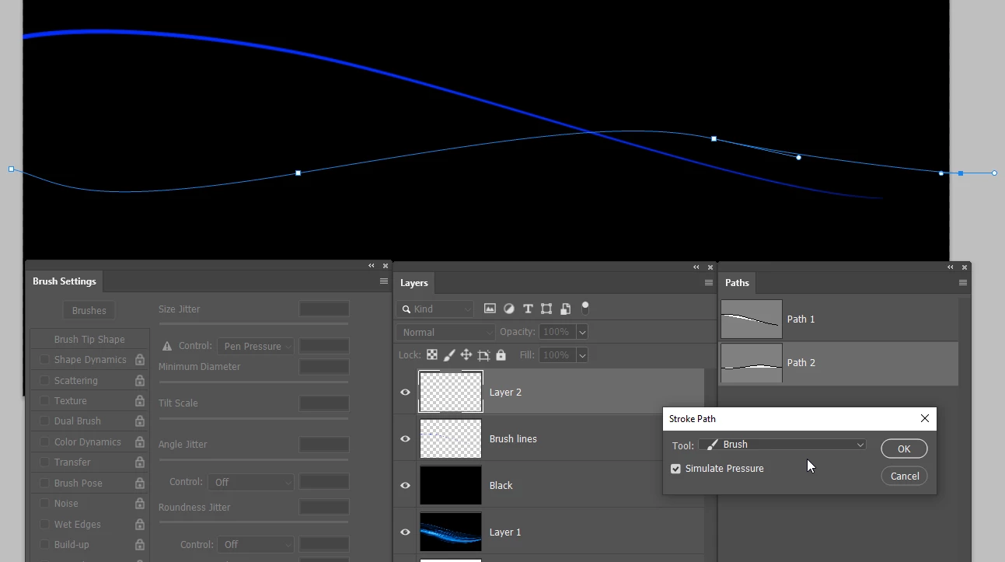Toggle lock on Shape Dynamics setting
The width and height of the screenshot is (1005, 562).
coord(140,360)
